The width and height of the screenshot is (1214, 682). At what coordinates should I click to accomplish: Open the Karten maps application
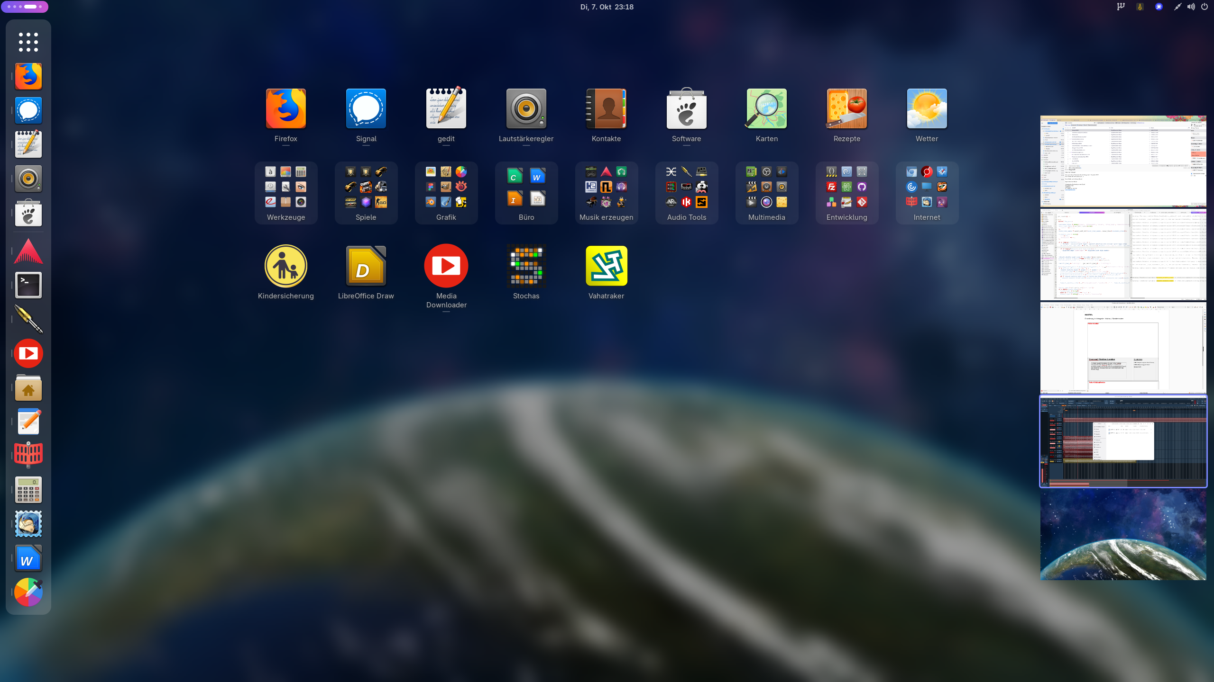766,109
